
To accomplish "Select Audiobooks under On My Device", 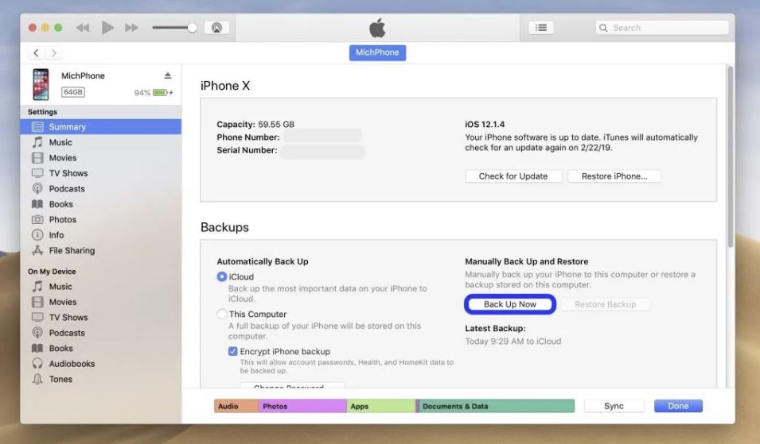I will 72,364.
